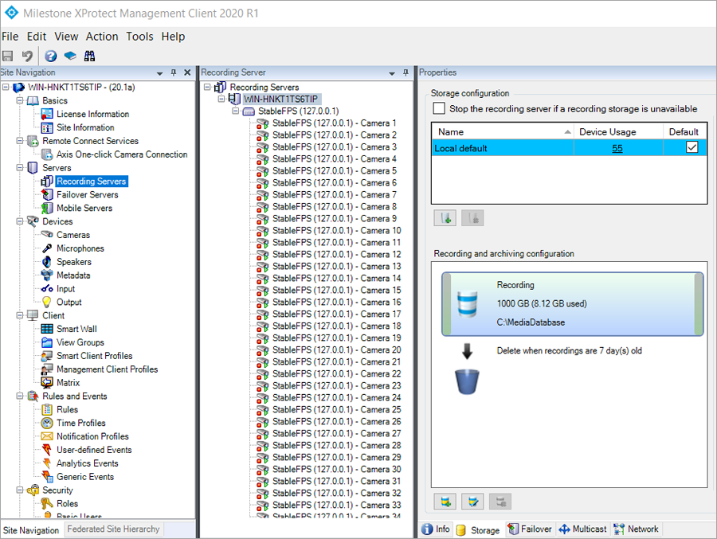Switch to the Network tab
This screenshot has width=717, height=539.
click(637, 529)
